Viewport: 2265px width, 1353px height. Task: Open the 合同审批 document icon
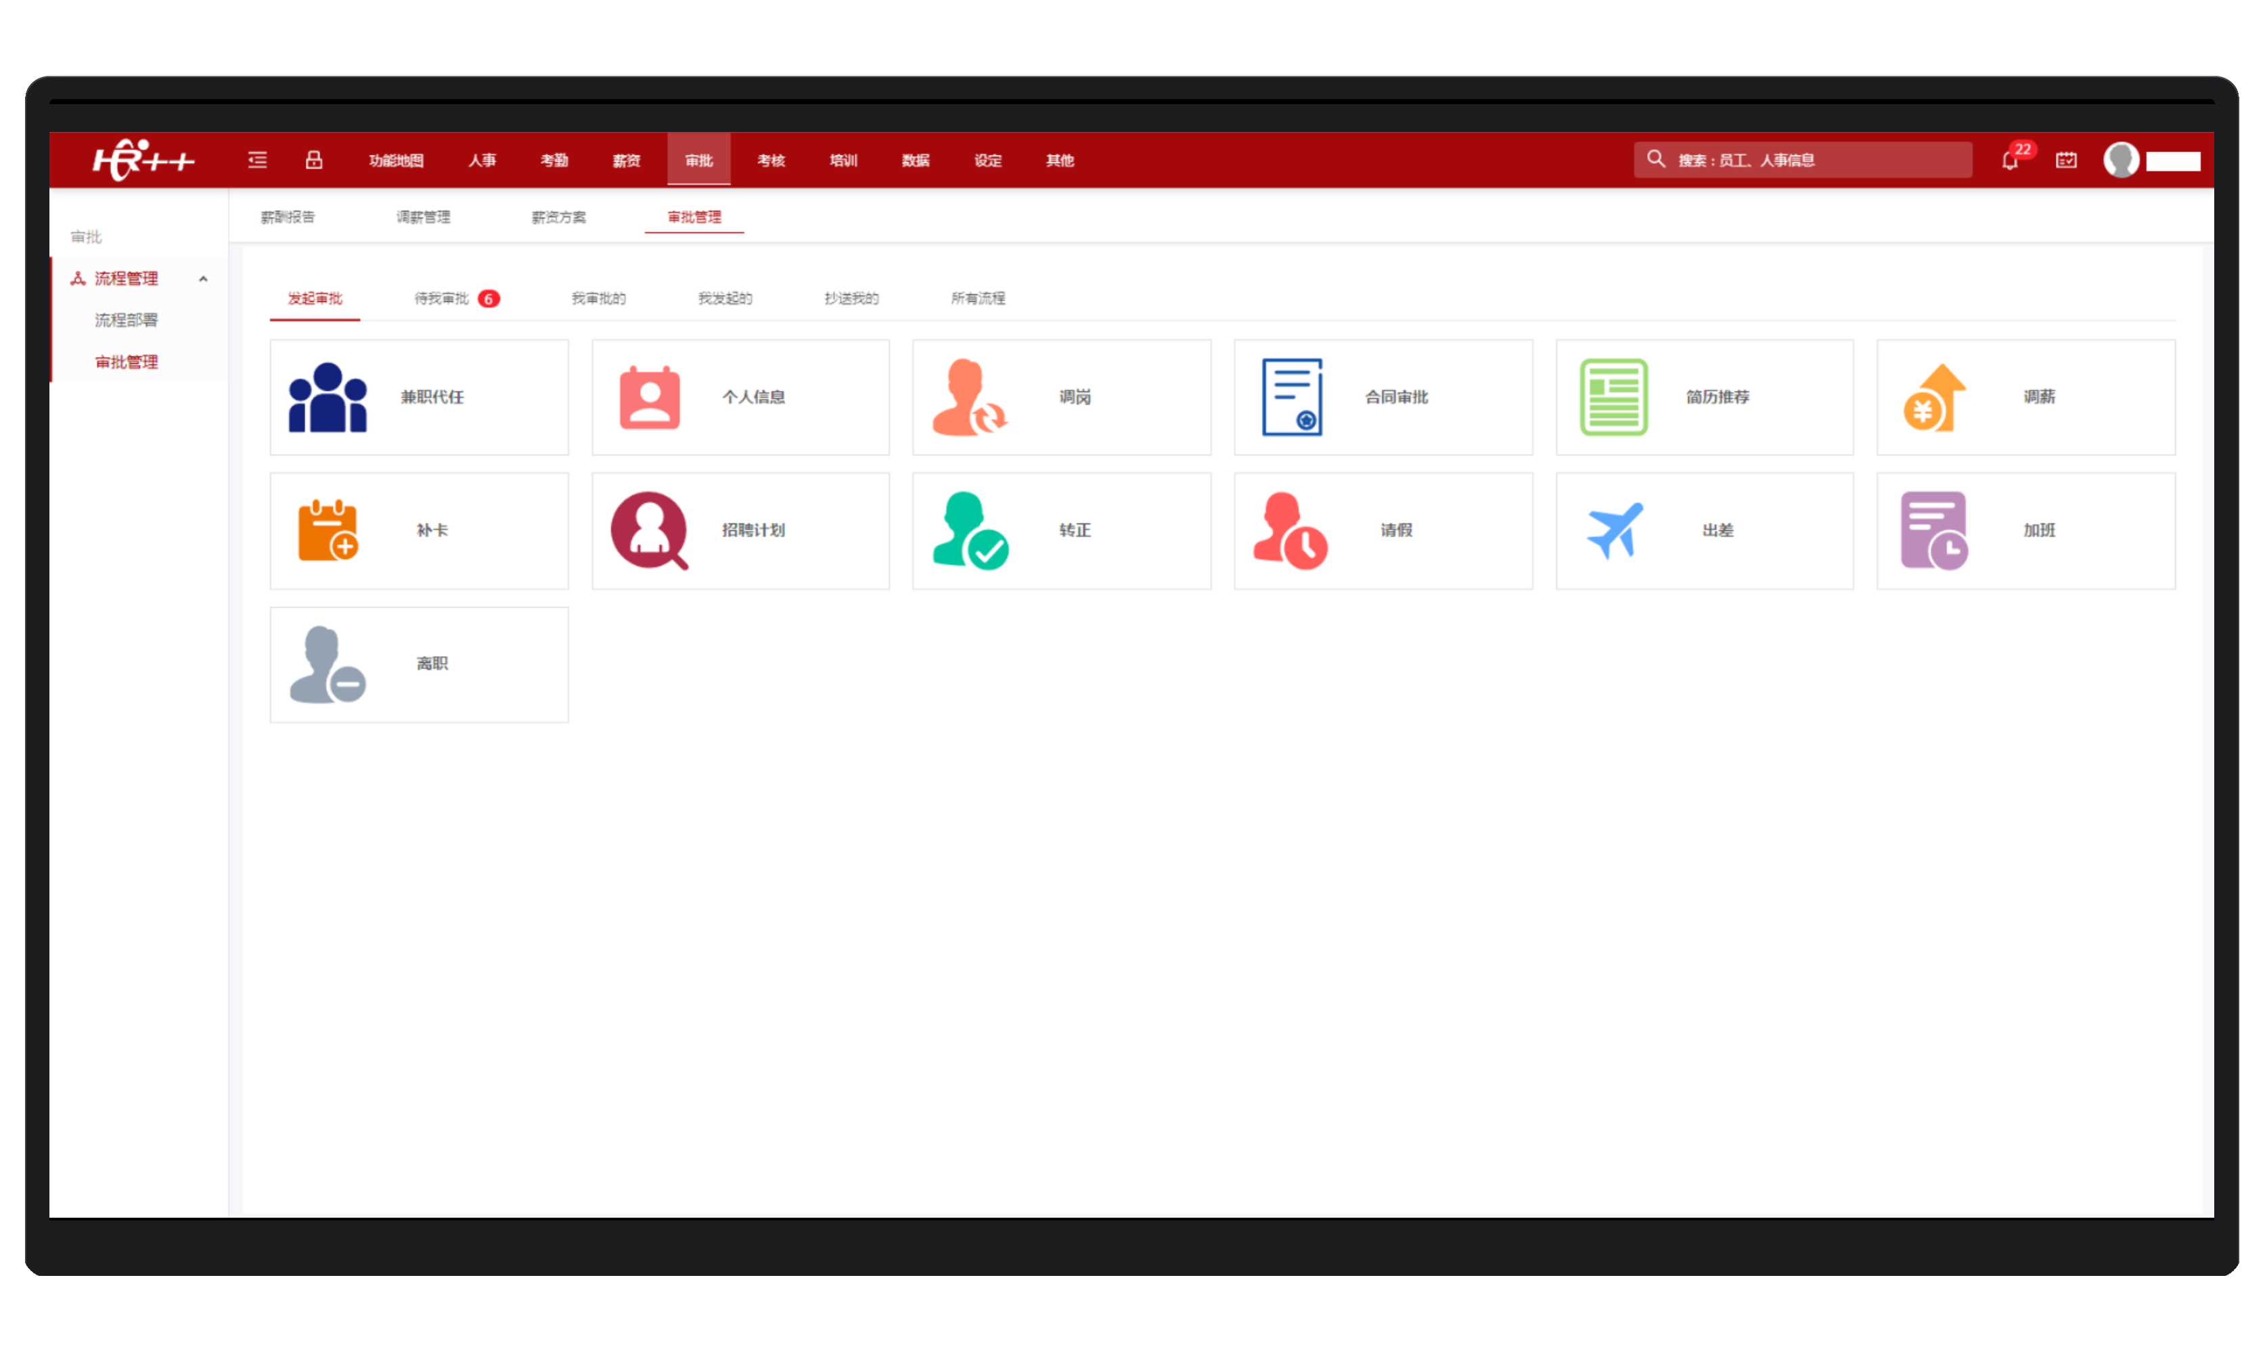pyautogui.click(x=1291, y=398)
